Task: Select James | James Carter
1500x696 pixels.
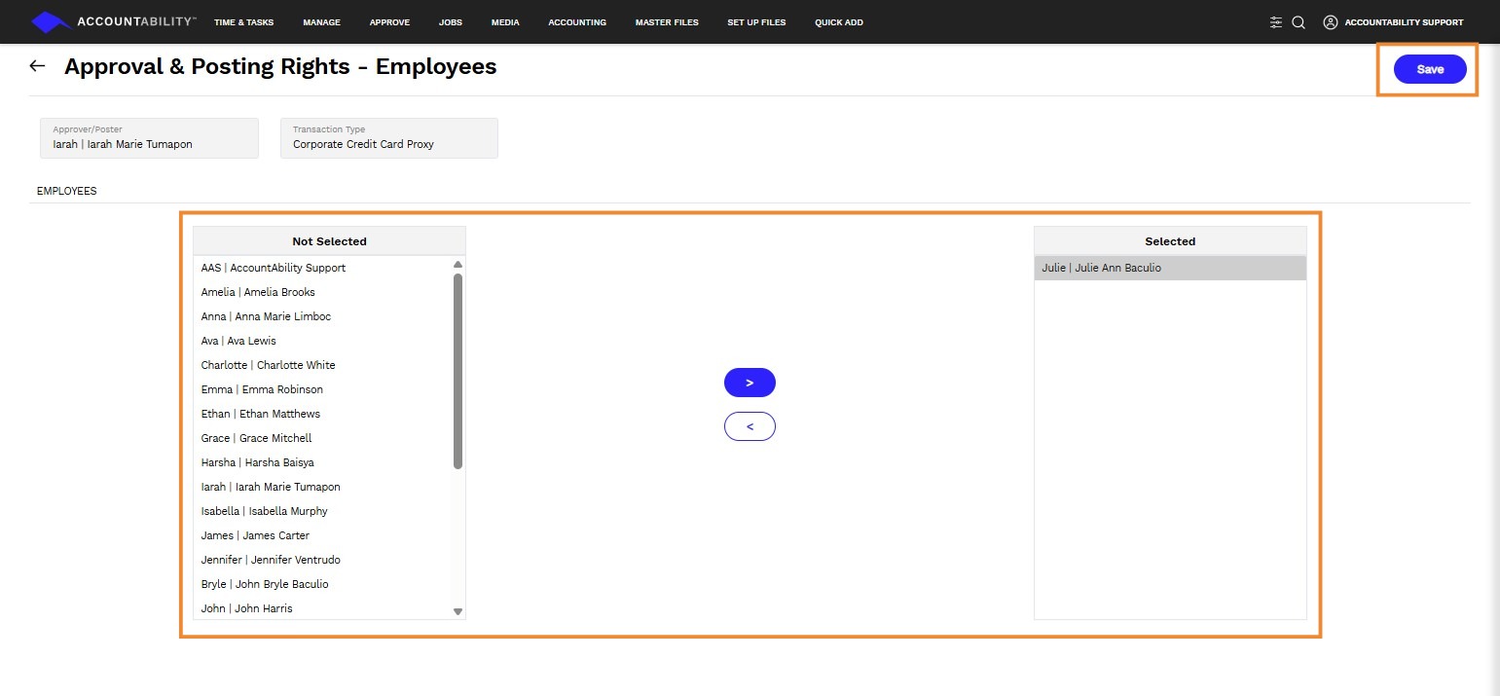Action: pyautogui.click(x=322, y=535)
